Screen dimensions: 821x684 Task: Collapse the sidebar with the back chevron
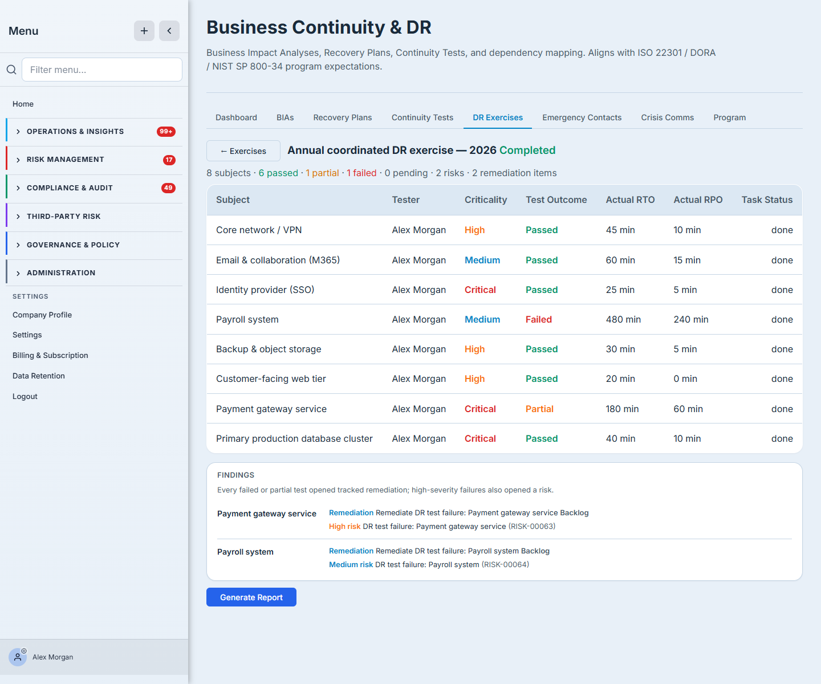point(169,31)
